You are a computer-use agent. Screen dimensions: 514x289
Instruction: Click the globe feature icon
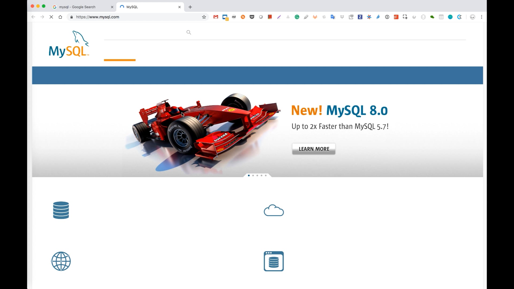point(61,261)
